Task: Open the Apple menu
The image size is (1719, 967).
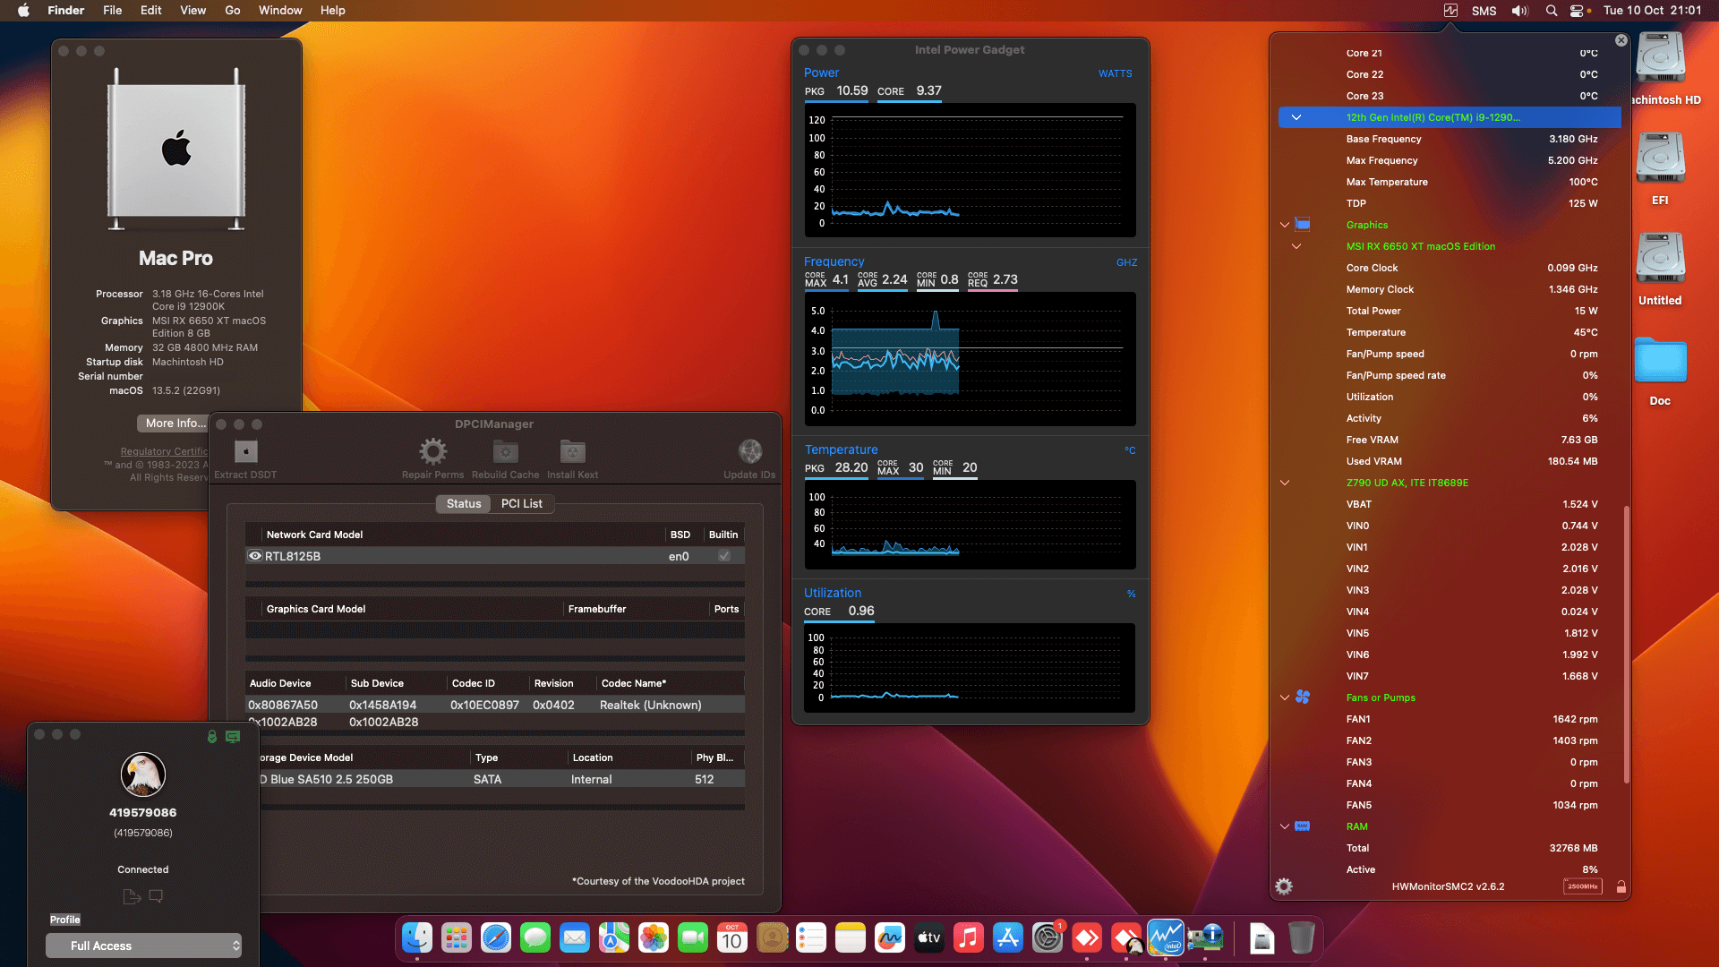Action: click(x=24, y=11)
